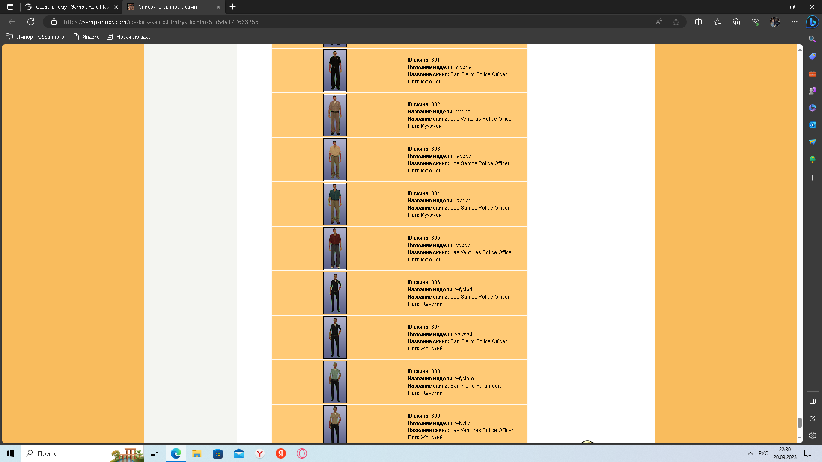
Task: Open sidebar tree E-tree icon
Action: (x=812, y=160)
